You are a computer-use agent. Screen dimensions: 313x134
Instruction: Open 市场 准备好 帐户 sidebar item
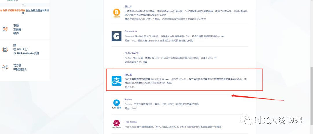tap(17, 29)
